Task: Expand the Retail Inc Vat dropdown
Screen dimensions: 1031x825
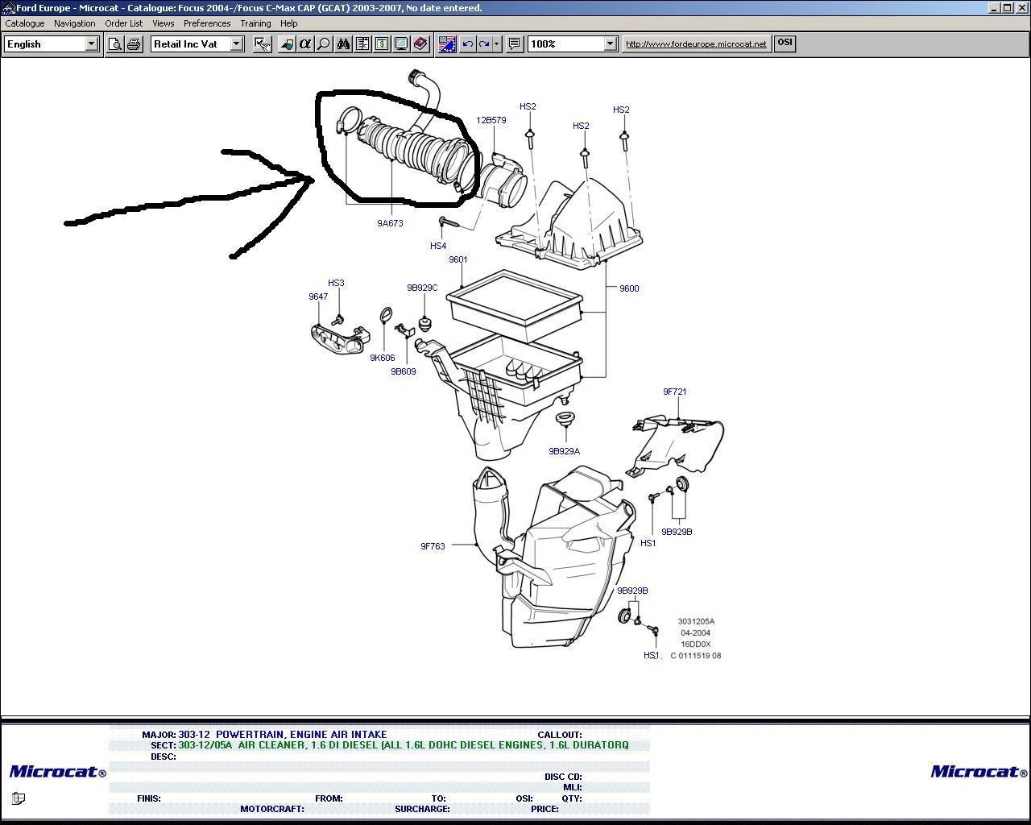Action: (x=237, y=44)
